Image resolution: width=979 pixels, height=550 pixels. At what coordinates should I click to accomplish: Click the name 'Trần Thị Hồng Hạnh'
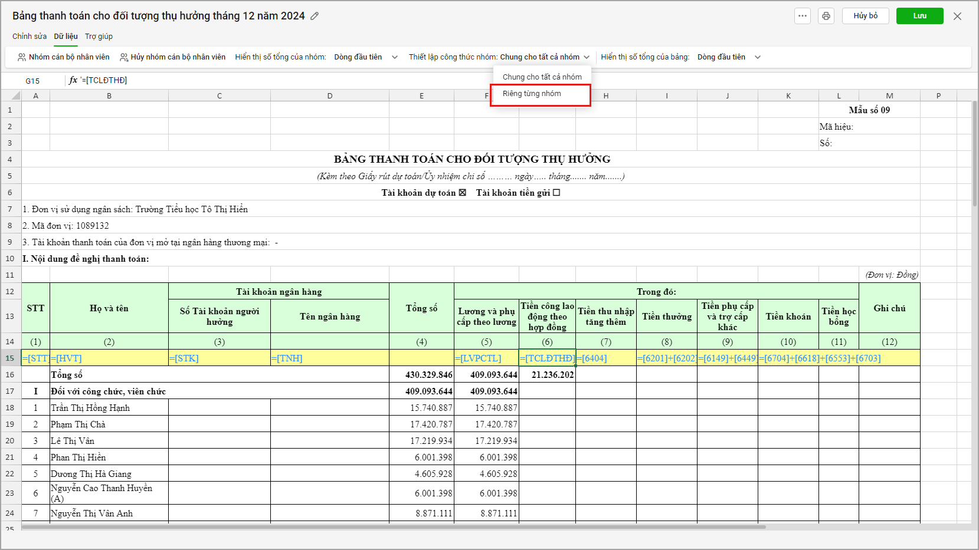pyautogui.click(x=90, y=408)
